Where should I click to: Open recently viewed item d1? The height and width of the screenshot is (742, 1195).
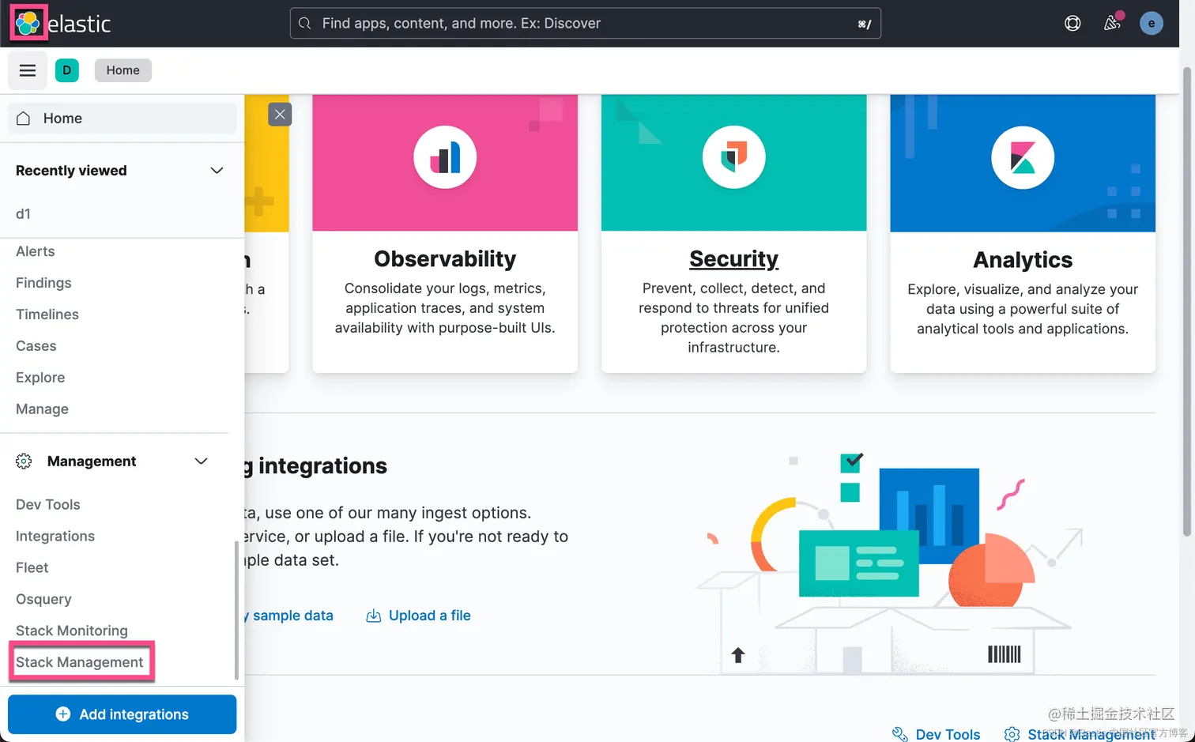(x=23, y=214)
